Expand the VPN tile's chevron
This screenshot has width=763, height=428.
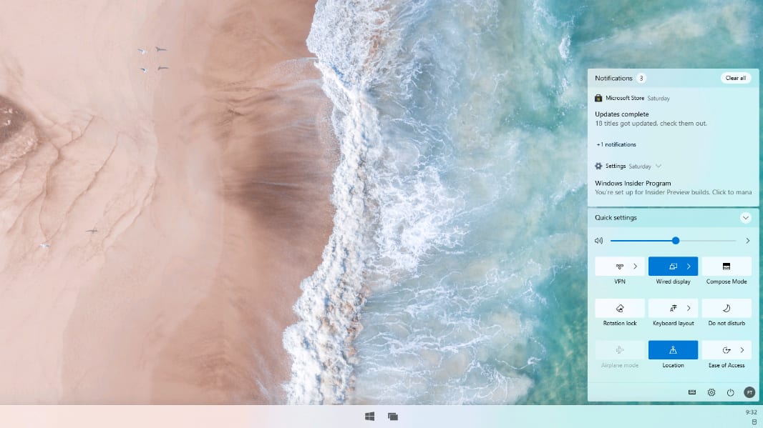coord(635,267)
